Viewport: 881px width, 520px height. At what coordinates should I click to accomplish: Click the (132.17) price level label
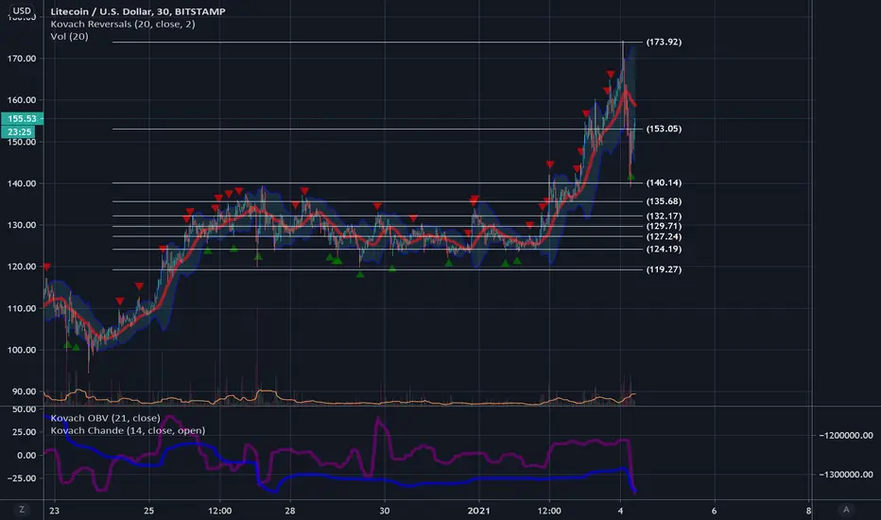tap(664, 216)
